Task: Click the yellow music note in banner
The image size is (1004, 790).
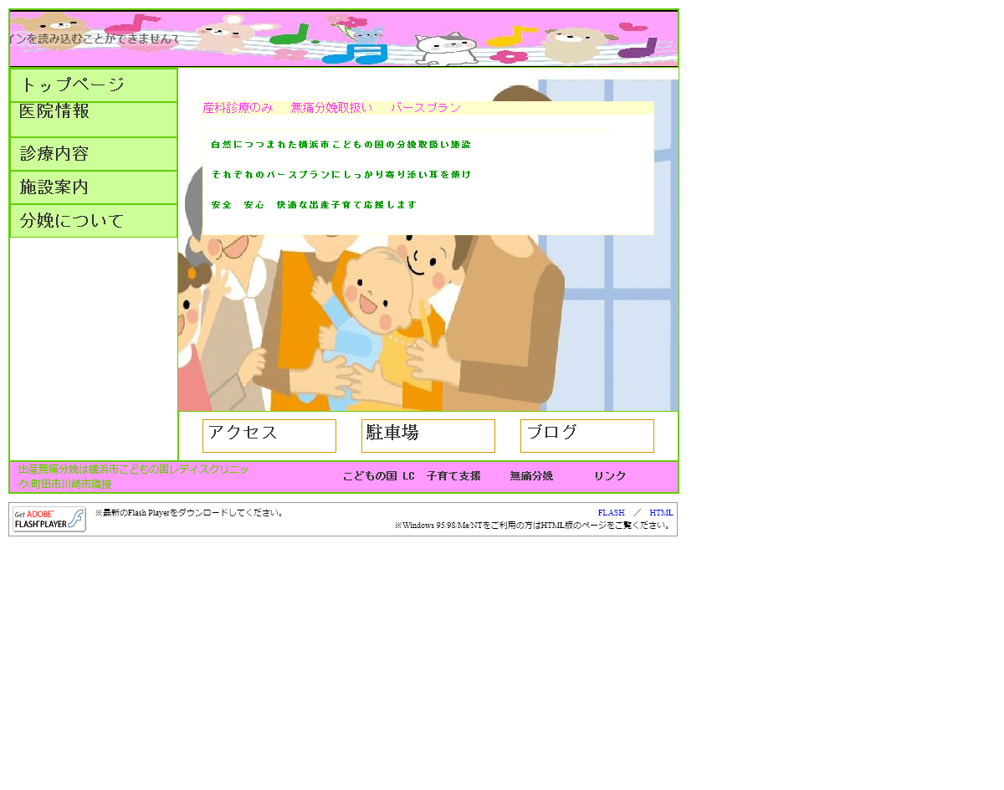Action: [512, 36]
